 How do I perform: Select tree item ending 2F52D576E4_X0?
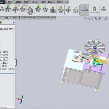[x=7, y=69]
